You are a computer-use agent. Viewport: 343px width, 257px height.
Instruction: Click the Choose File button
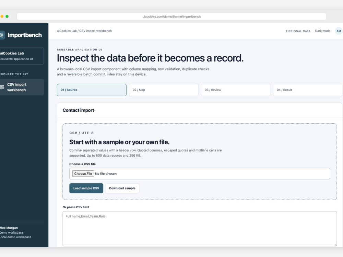coord(83,173)
